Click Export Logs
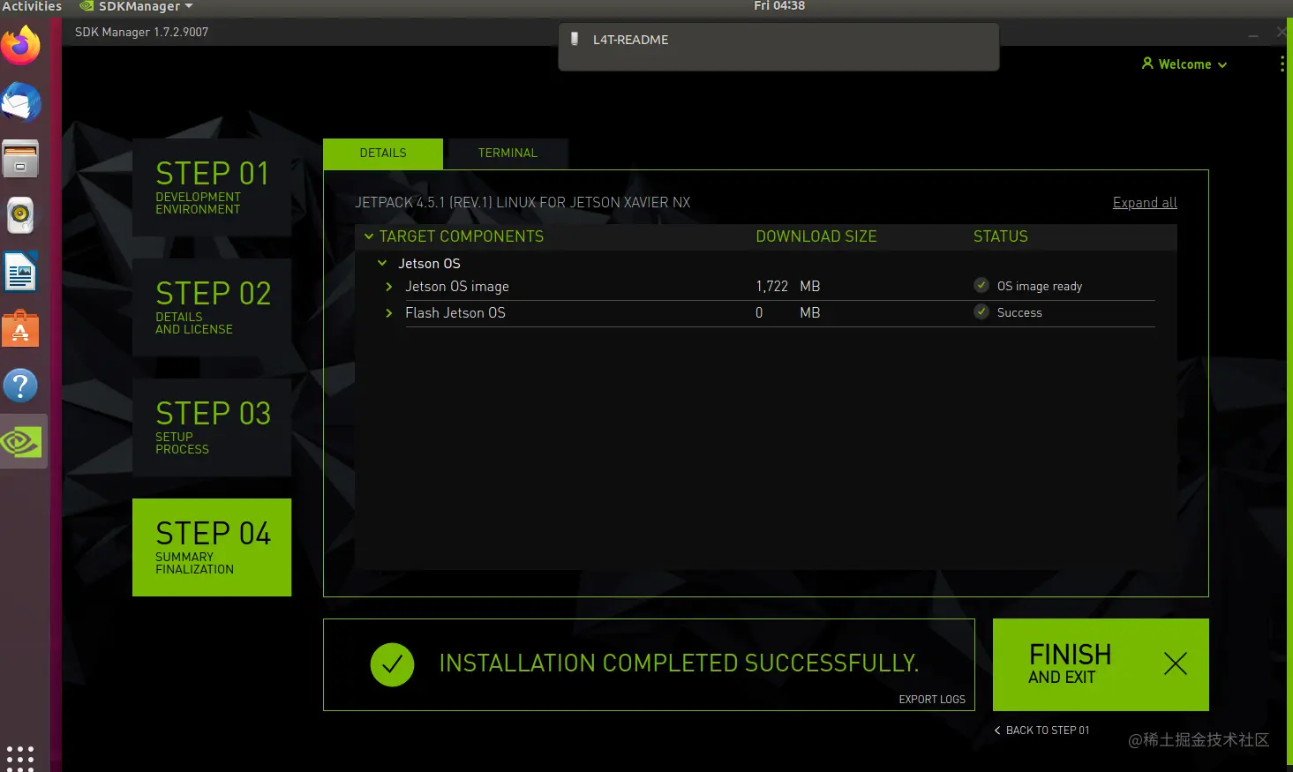Viewport: 1293px width, 772px height. 932,699
